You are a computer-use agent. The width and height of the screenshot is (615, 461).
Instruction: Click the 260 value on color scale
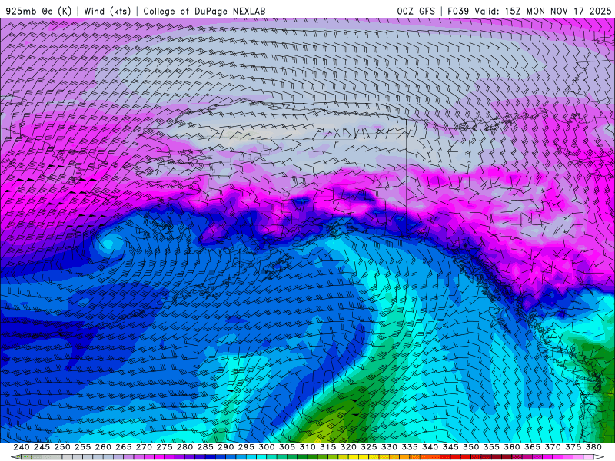coord(103,447)
